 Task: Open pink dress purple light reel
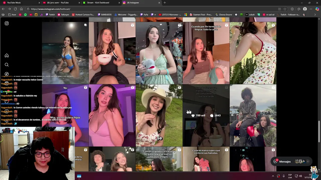point(112,115)
